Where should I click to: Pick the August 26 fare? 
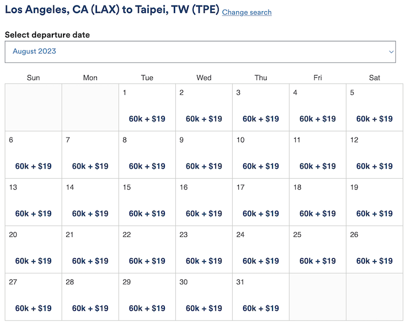tap(374, 261)
